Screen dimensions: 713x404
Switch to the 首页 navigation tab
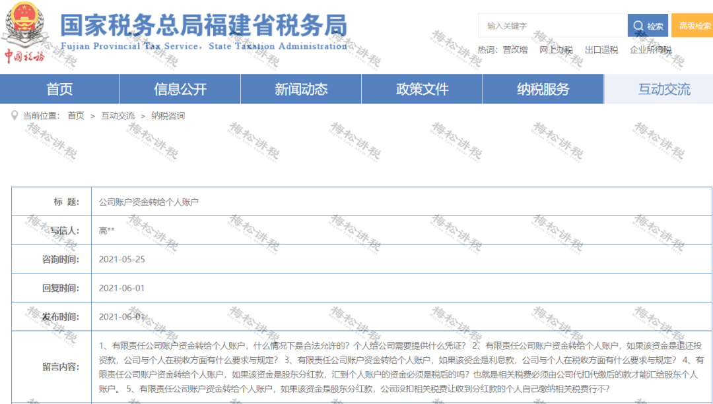click(x=60, y=89)
